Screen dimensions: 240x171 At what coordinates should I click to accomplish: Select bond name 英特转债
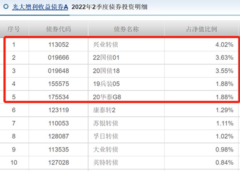click(x=106, y=162)
